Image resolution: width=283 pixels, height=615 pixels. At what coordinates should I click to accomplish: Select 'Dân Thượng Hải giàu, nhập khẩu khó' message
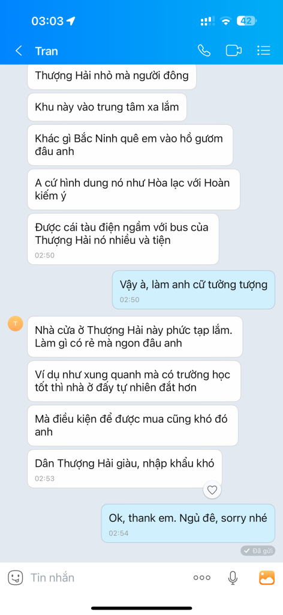[x=125, y=468]
